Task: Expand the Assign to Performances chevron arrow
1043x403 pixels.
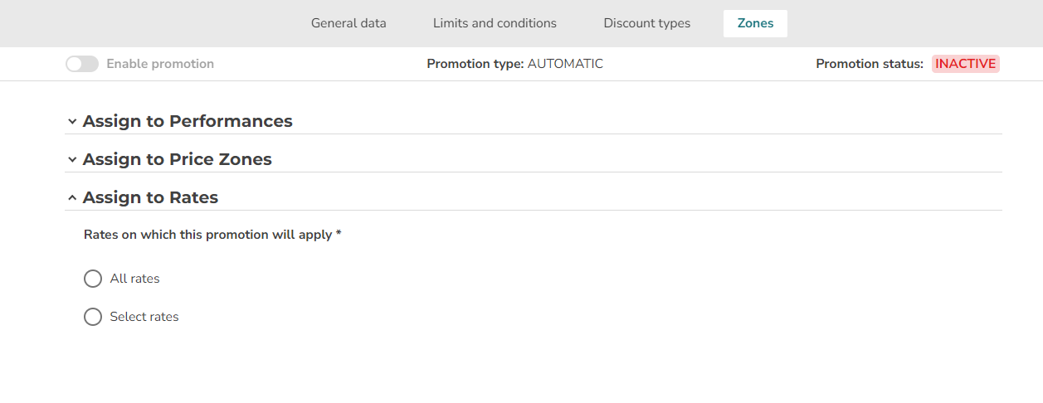Action: coord(72,122)
